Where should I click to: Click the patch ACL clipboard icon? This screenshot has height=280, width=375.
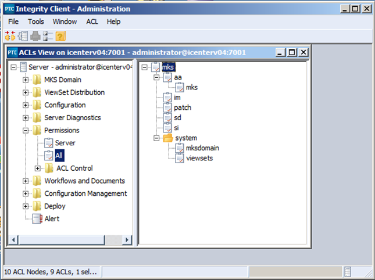tap(167, 107)
